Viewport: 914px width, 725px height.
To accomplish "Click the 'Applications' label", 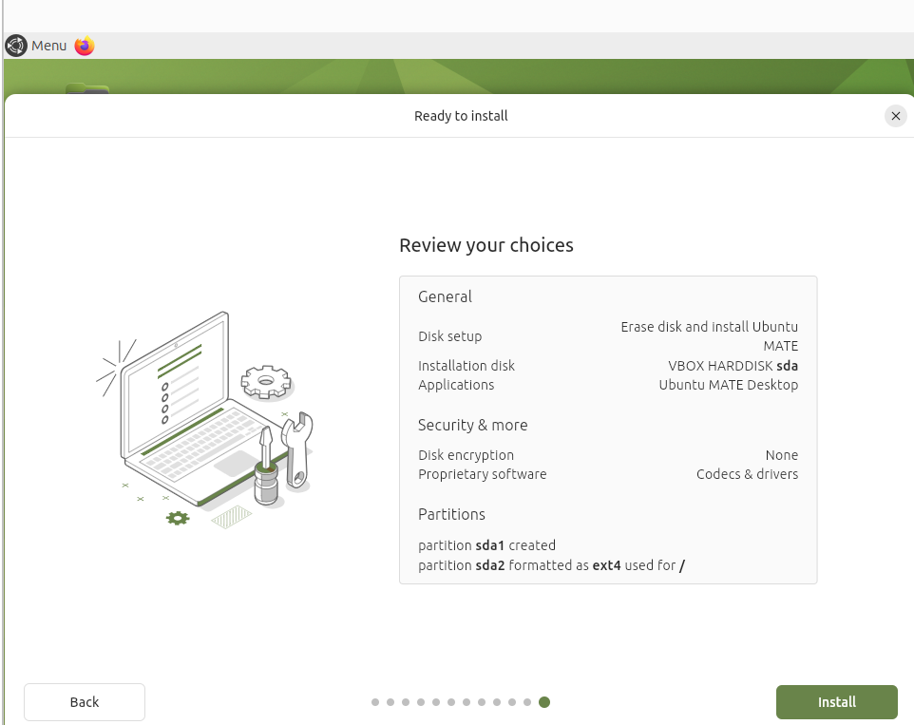I will pos(456,385).
